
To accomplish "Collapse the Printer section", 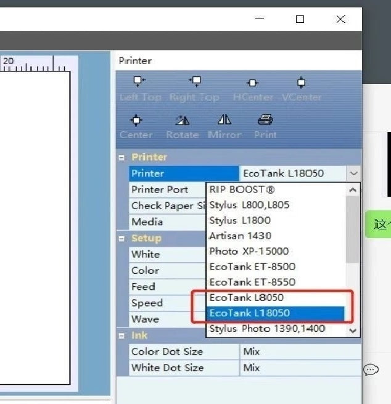I will pyautogui.click(x=121, y=157).
